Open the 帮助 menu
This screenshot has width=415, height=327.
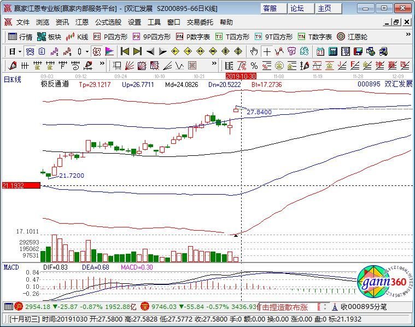click(226, 22)
